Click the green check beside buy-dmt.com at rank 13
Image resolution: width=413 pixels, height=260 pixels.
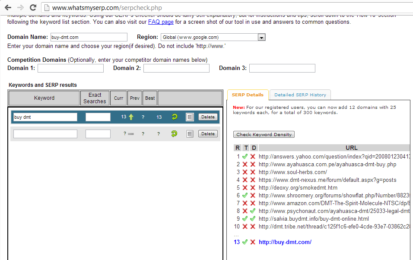click(x=245, y=242)
